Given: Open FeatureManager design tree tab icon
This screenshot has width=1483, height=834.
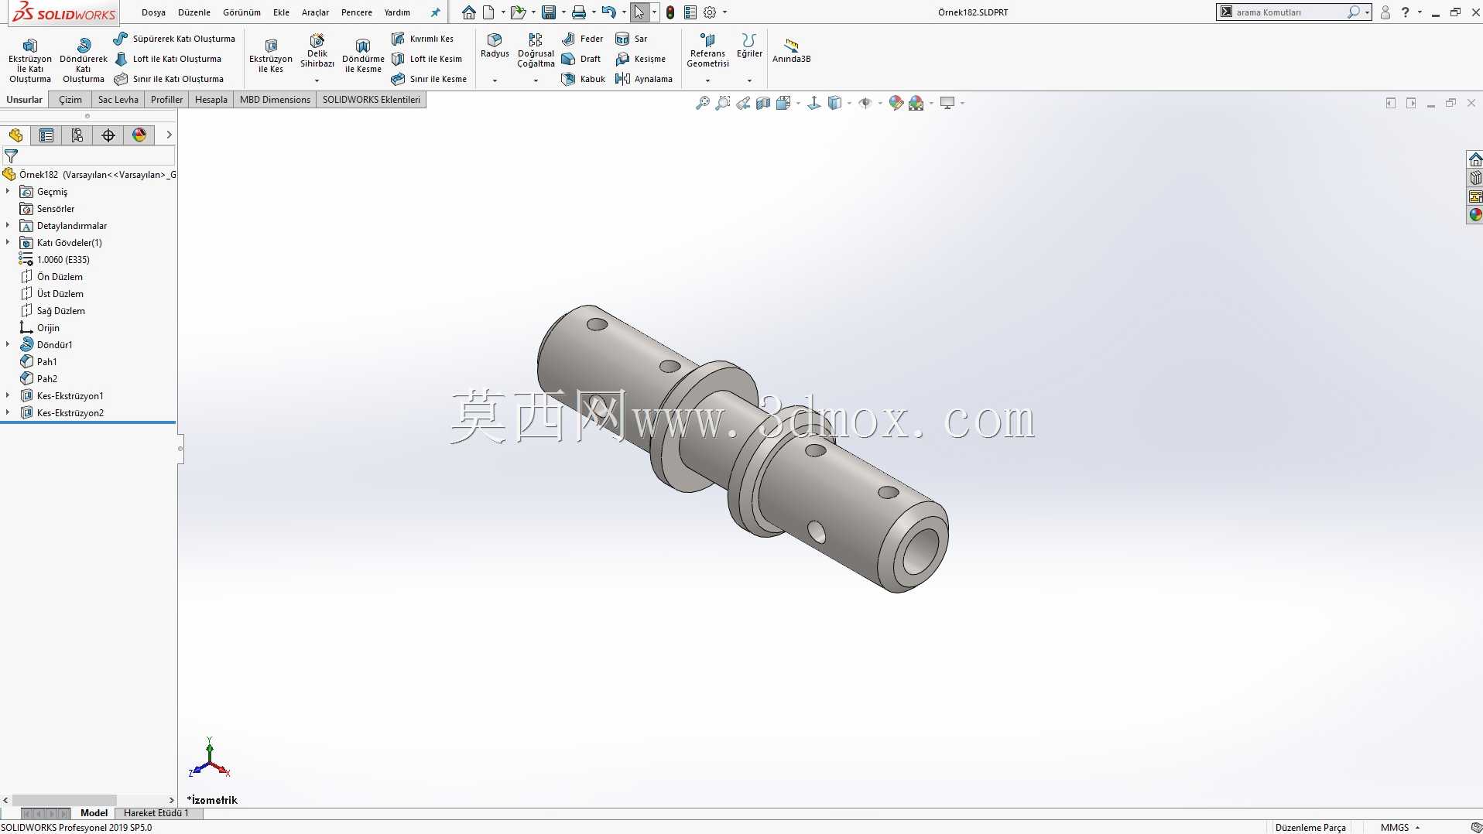Looking at the screenshot, I should (x=15, y=135).
